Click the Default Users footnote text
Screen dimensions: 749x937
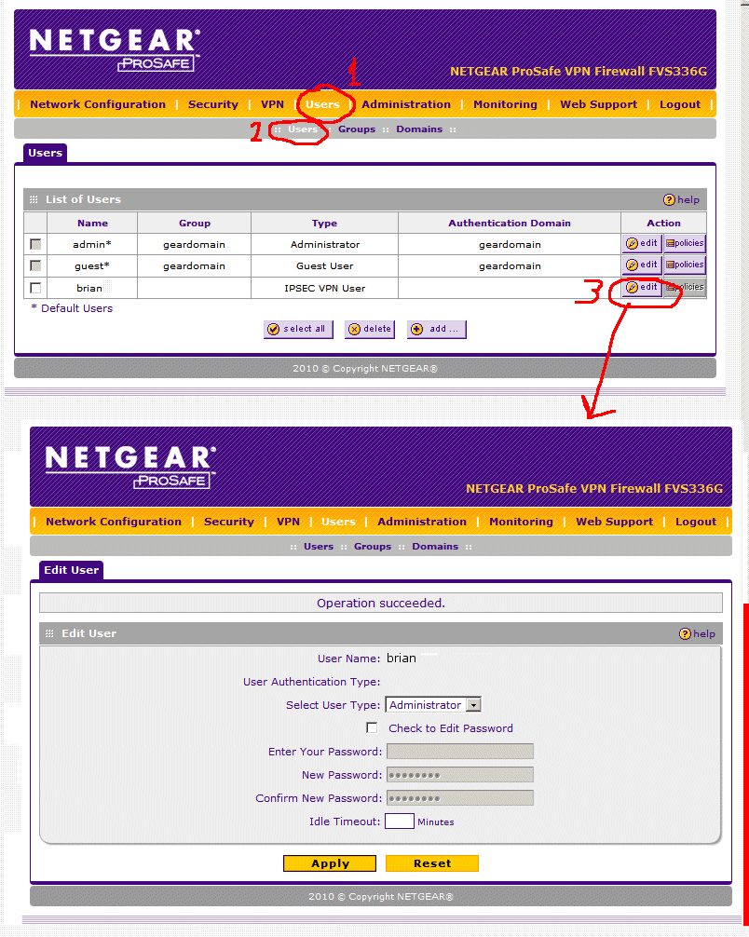72,308
